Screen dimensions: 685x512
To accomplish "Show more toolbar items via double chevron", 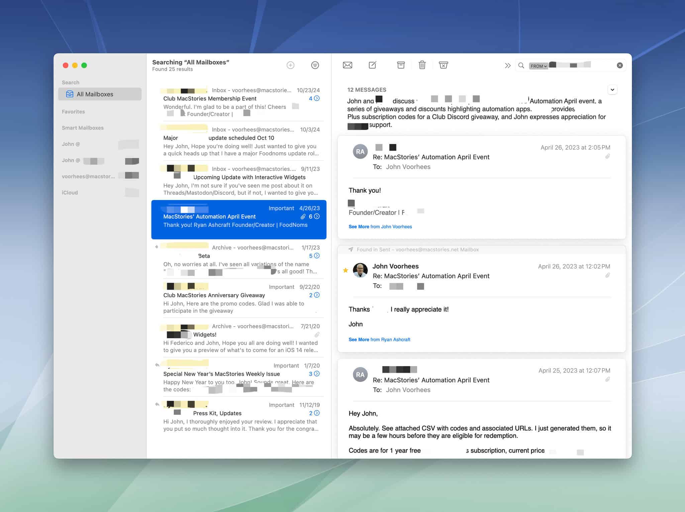I will 508,65.
